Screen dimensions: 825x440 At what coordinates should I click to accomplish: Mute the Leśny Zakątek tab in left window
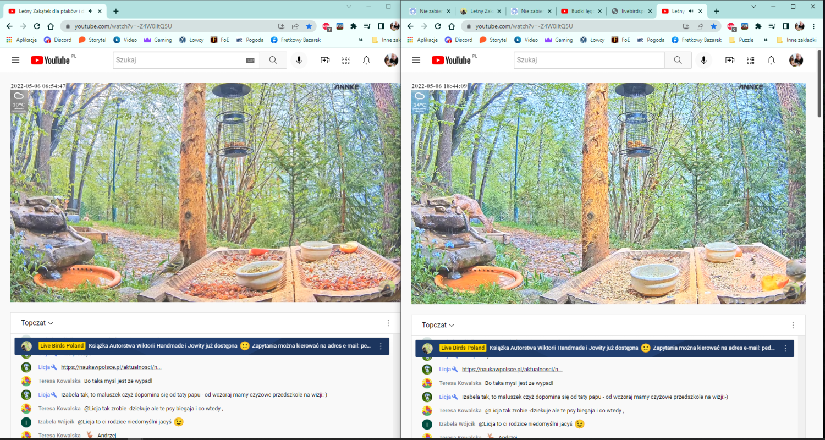[x=91, y=11]
